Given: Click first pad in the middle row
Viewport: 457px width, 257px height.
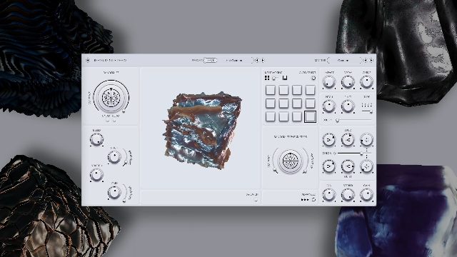Looking at the screenshot, I should coord(271,103).
